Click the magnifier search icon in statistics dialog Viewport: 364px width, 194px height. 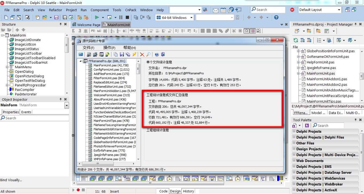click(x=148, y=54)
